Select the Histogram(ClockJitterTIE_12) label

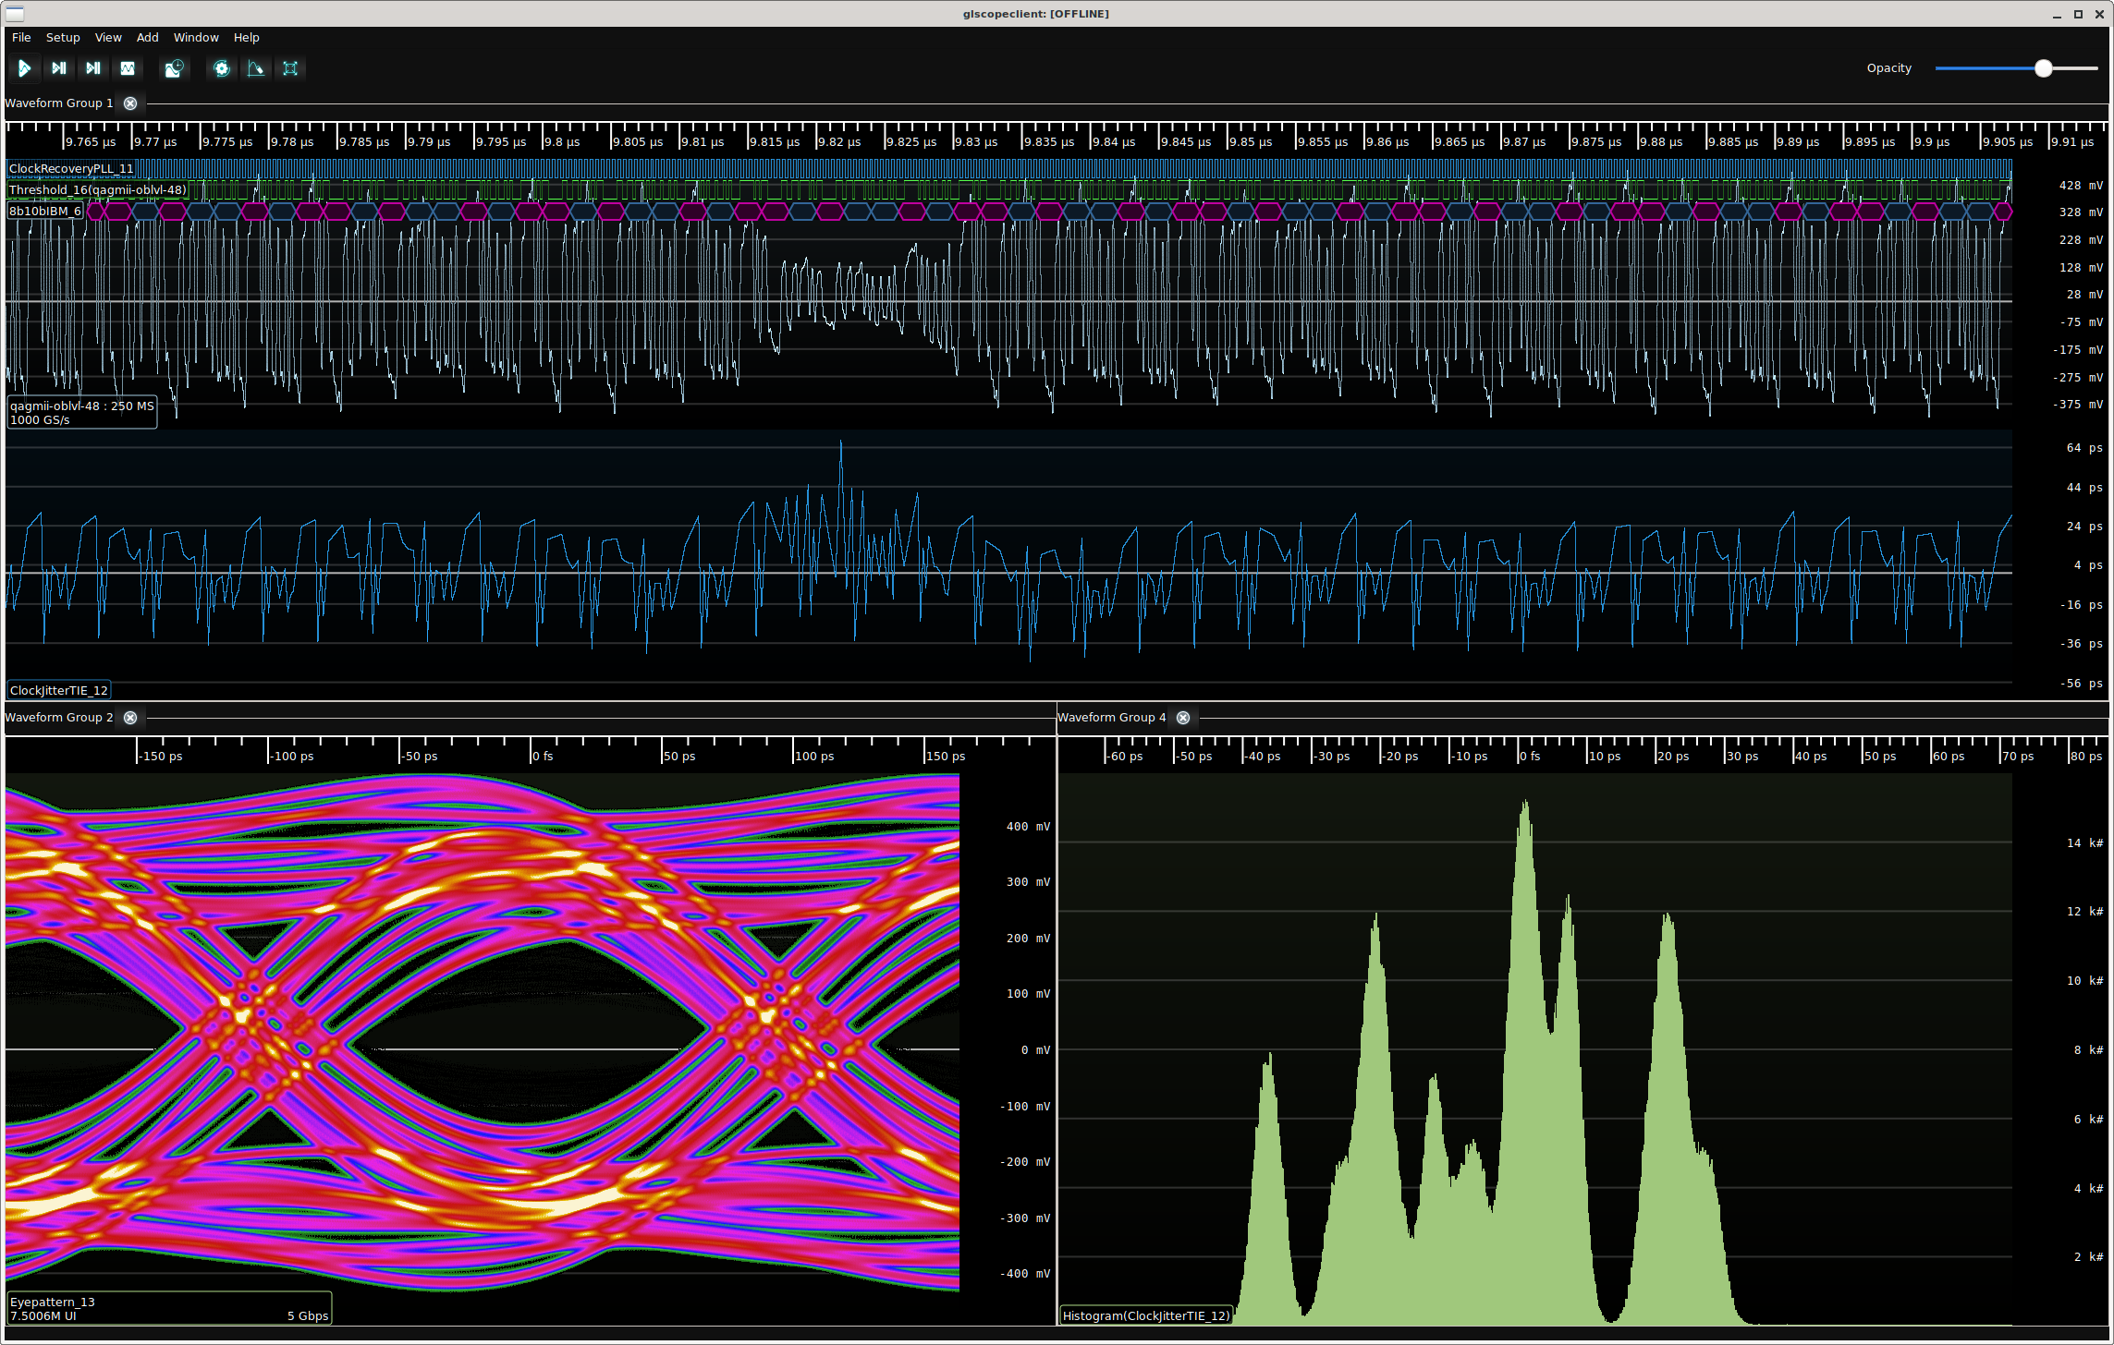click(1146, 1316)
